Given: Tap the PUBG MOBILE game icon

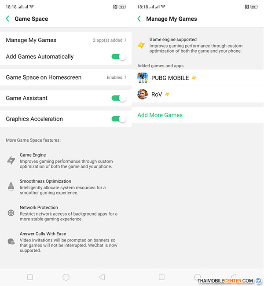Looking at the screenshot, I should (143, 78).
